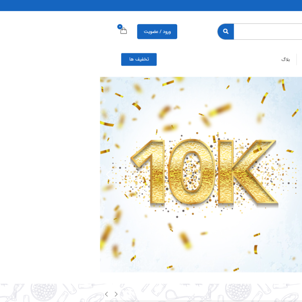Viewport: 302px width, 302px height.
Task: Select the بلاگ blog menu item
Action: (x=285, y=59)
